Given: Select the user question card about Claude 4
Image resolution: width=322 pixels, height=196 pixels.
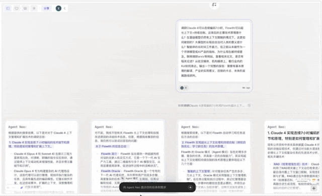Looking at the screenshot, I should 214,56.
